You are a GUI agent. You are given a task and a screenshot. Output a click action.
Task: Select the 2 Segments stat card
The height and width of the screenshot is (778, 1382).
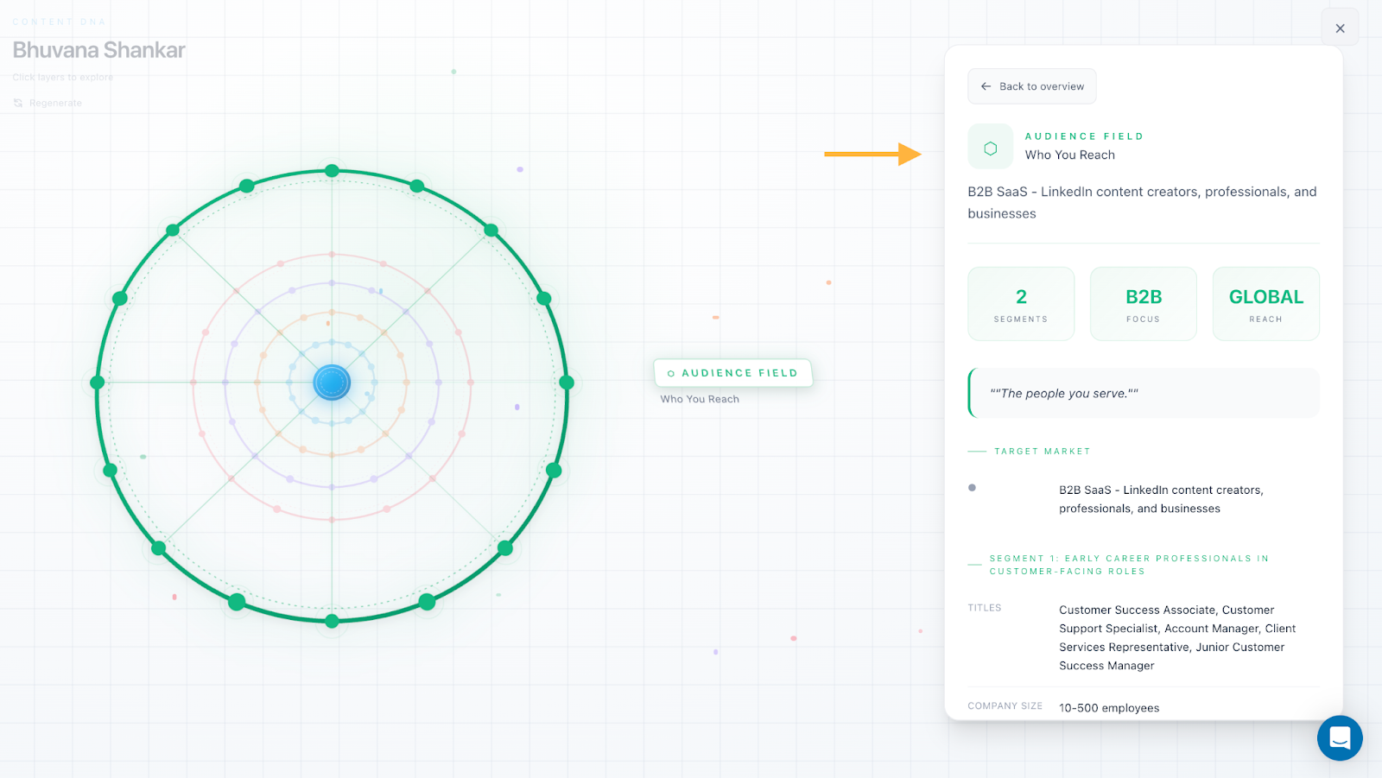pos(1021,304)
